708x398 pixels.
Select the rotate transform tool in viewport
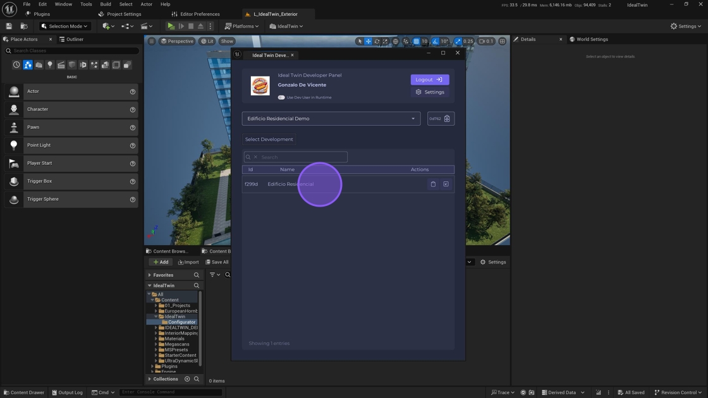[x=377, y=41]
